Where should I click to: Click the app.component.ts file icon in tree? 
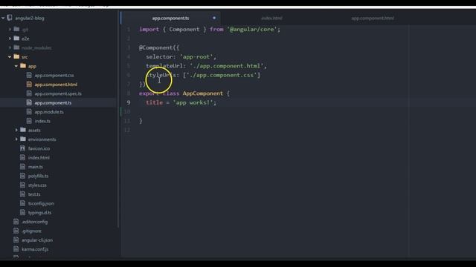tap(29, 102)
